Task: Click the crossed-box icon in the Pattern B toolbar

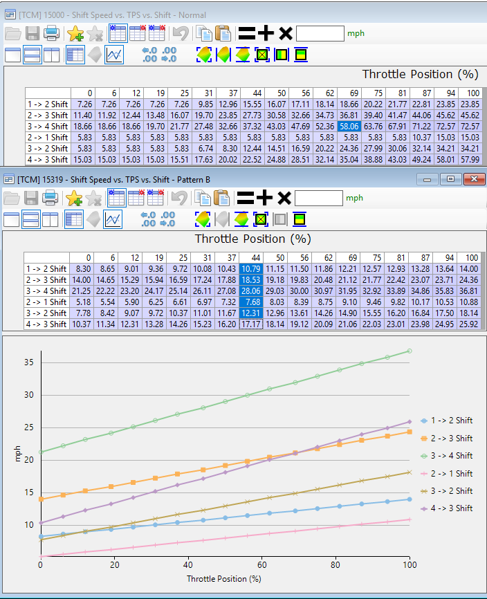Action: click(x=261, y=220)
